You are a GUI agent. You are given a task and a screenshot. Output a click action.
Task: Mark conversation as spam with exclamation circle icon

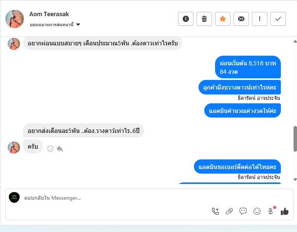[186, 19]
